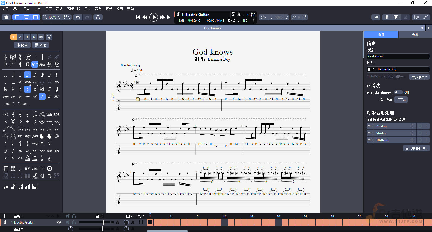Screen dimensions: 432x232
Task: Choose the 8vb octave marking
Action: (x=42, y=64)
